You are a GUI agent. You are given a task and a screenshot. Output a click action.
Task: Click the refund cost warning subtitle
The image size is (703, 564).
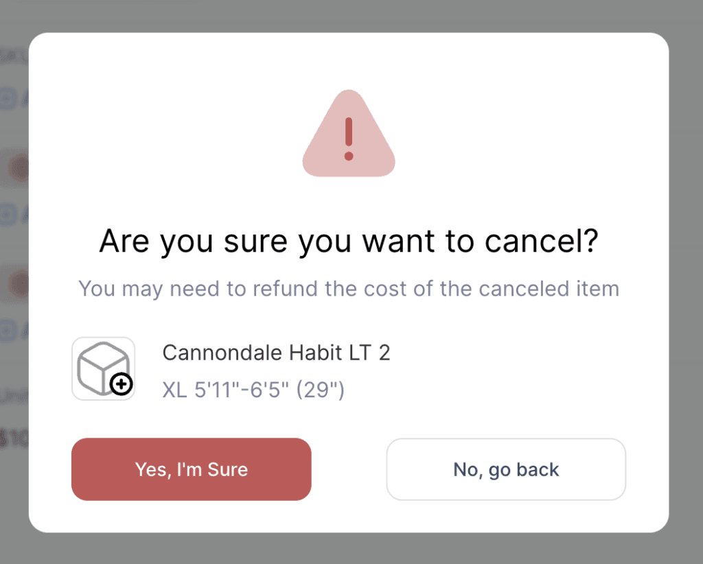[349, 288]
